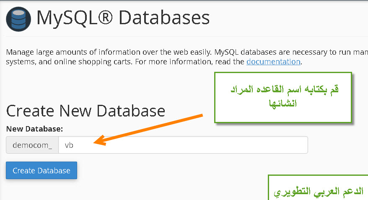This screenshot has height=200, width=368.
Task: Click the democom_ prefix box
Action: [x=32, y=145]
